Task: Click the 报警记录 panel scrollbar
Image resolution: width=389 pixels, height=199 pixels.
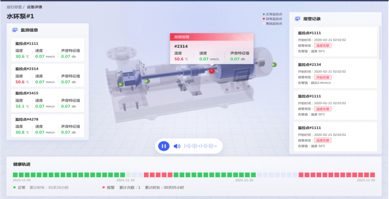Action: click(x=380, y=42)
